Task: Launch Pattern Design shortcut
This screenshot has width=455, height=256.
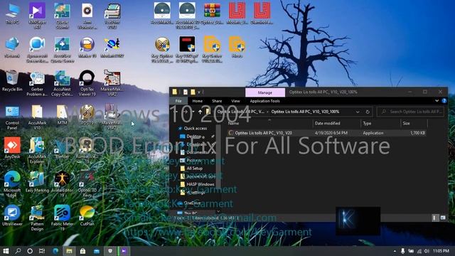Action: point(37,218)
